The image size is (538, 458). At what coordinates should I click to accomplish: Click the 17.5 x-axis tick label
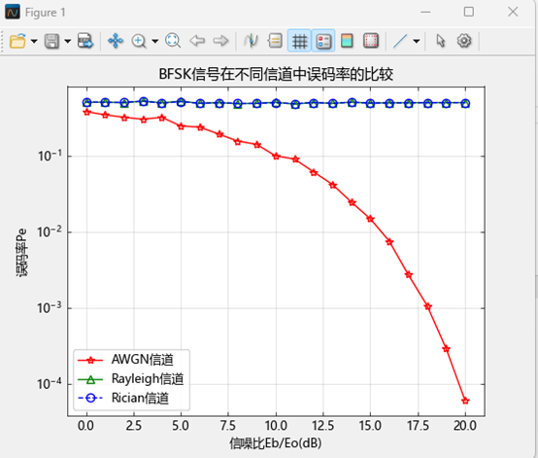418,426
